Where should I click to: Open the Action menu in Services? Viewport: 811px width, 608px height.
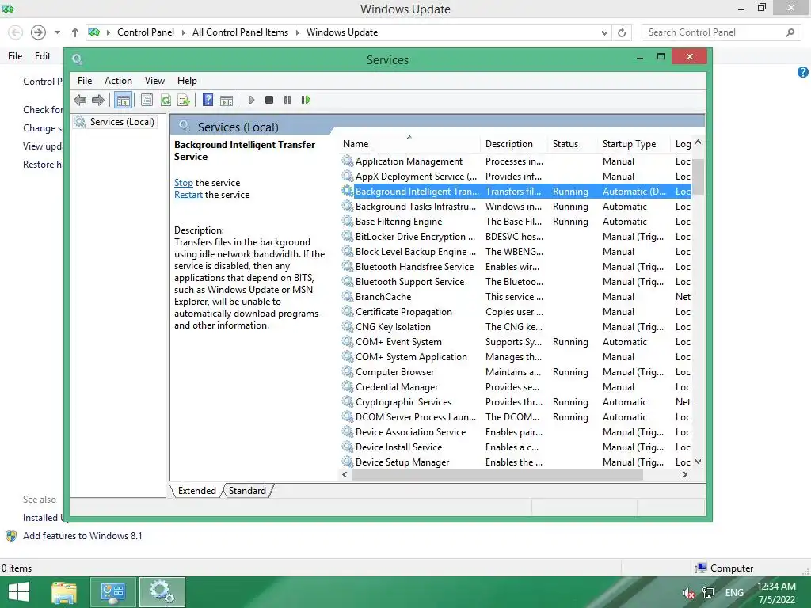118,81
